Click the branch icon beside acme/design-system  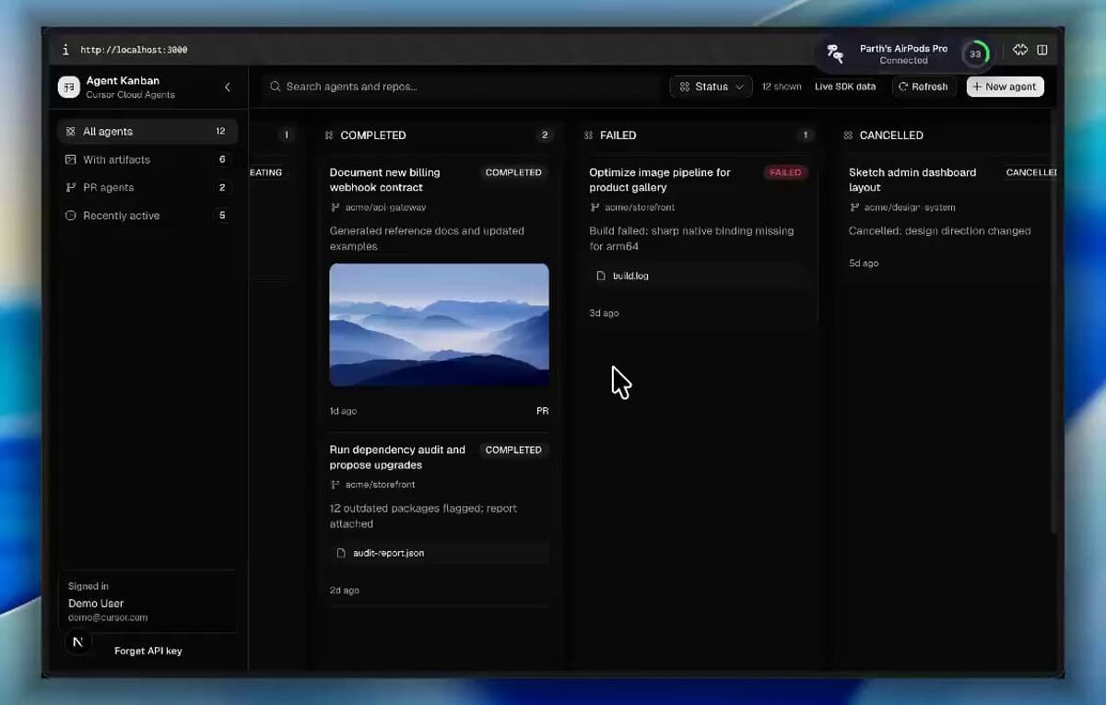(x=854, y=207)
